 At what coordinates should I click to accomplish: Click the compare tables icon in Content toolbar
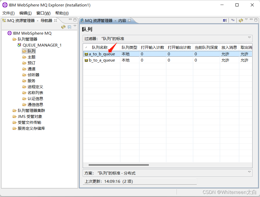pyautogui.click(x=233, y=20)
